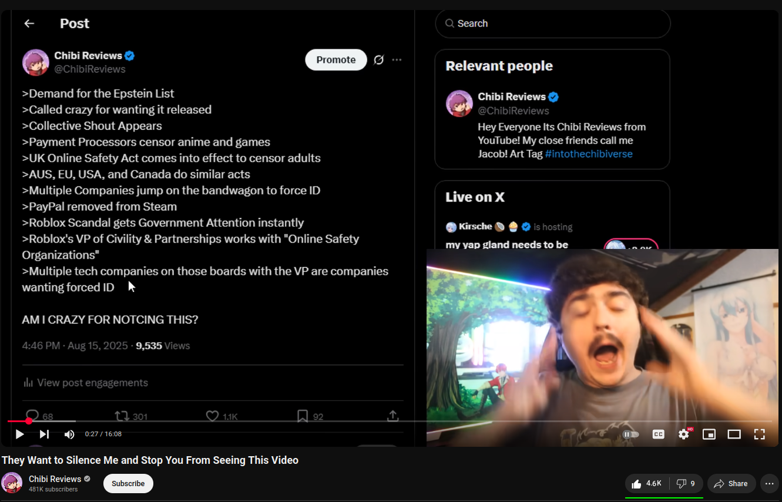The height and width of the screenshot is (502, 782).
Task: Open the post's three-dot options
Action: 397,60
